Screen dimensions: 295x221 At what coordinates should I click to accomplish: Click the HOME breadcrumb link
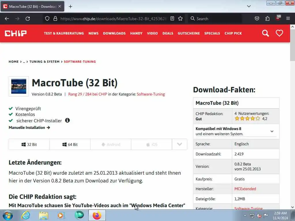(x=14, y=62)
